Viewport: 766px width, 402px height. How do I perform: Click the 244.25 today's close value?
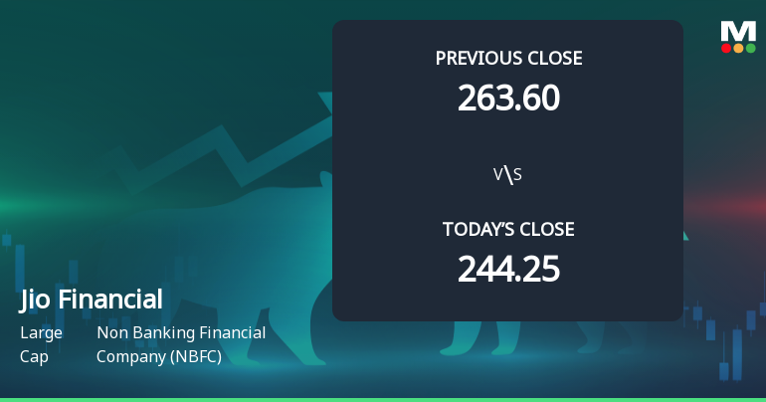[508, 269]
